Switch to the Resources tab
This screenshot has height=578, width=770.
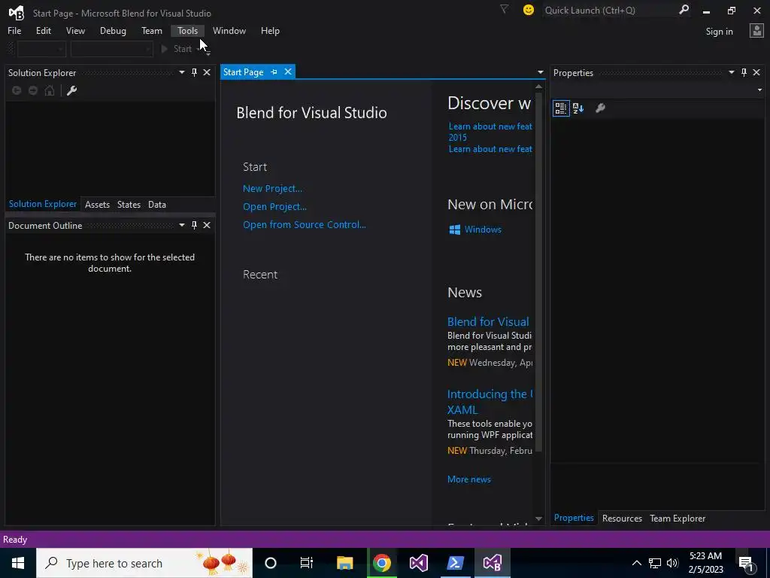(x=622, y=519)
